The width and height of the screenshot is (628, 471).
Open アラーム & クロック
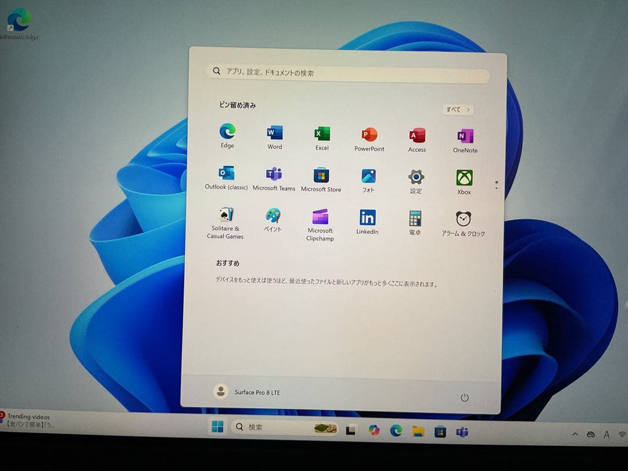[x=462, y=219]
